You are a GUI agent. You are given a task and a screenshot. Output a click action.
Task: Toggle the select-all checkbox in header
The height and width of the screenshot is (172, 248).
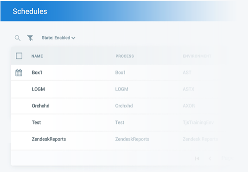pyautogui.click(x=19, y=56)
